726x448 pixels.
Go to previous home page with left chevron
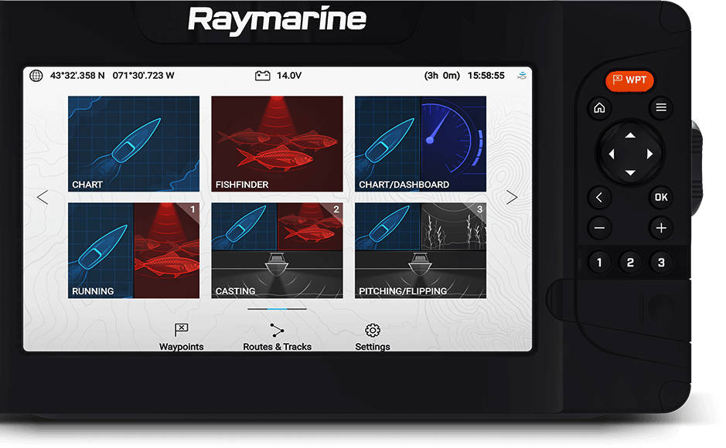[43, 198]
